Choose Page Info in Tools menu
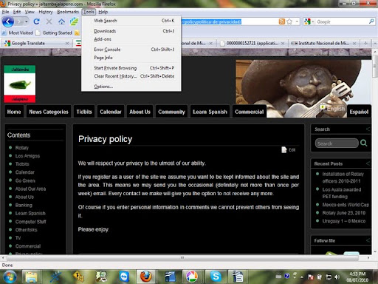 131,58
